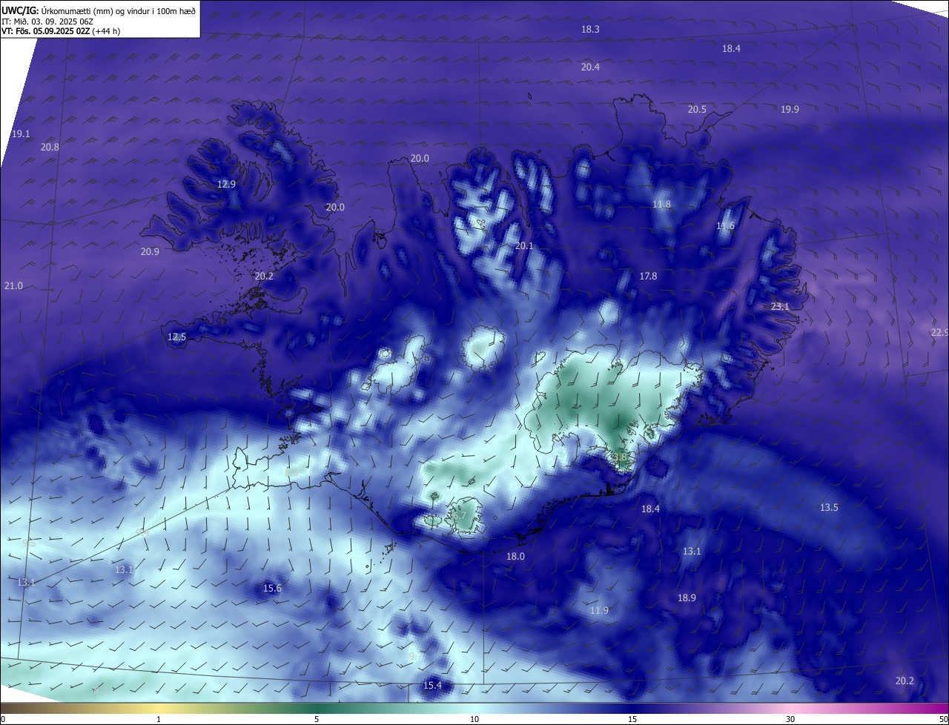Viewport: 949px width, 725px height.
Task: Click the map value 20.1
Action: coord(524,245)
